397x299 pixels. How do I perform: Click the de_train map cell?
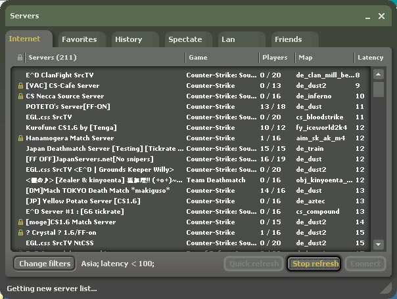click(x=310, y=149)
